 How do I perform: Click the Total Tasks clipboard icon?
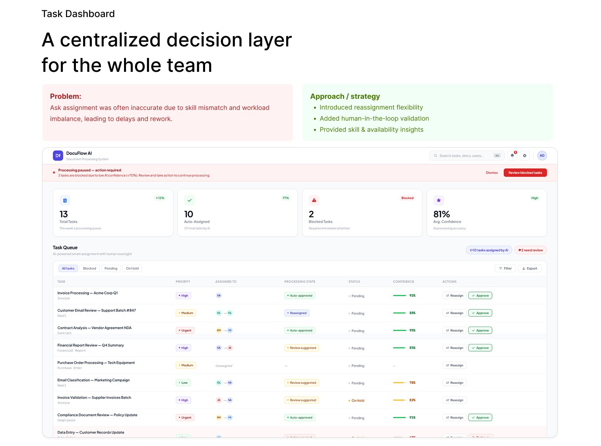(x=65, y=200)
